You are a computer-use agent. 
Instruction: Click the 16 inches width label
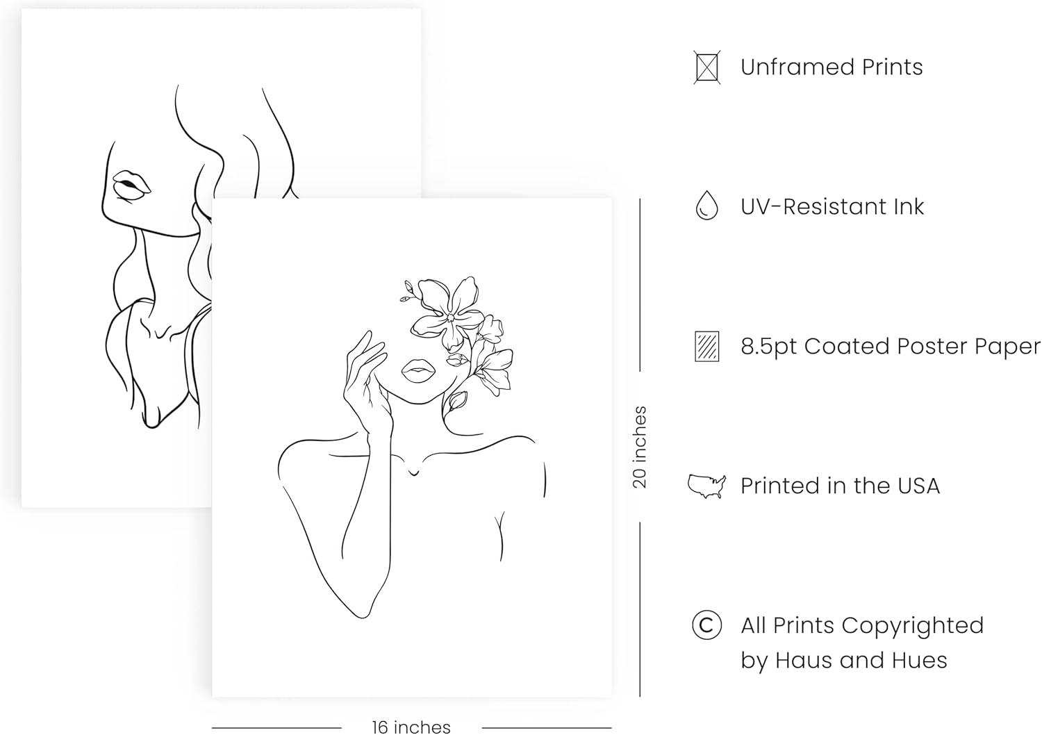[x=411, y=727]
